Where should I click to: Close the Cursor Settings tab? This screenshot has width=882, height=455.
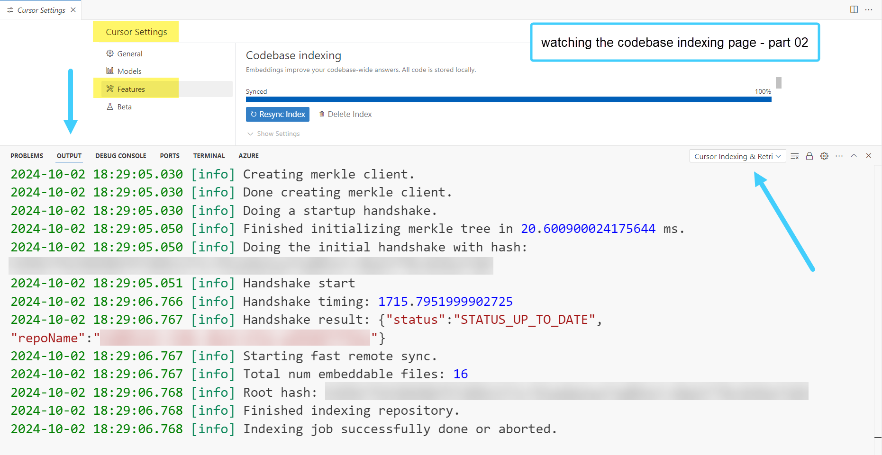point(73,10)
